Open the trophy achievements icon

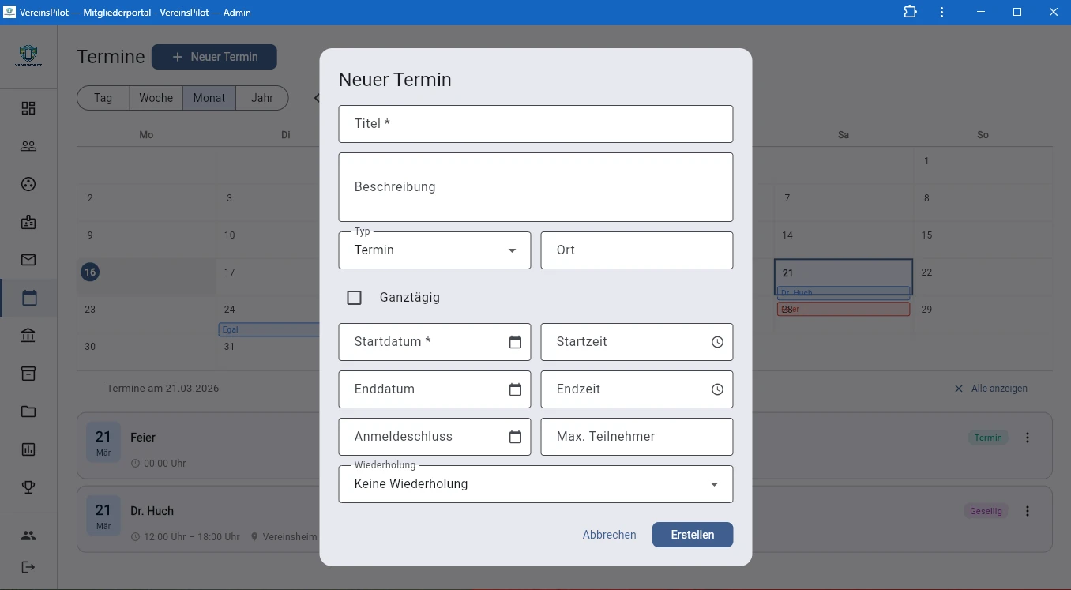pos(28,487)
